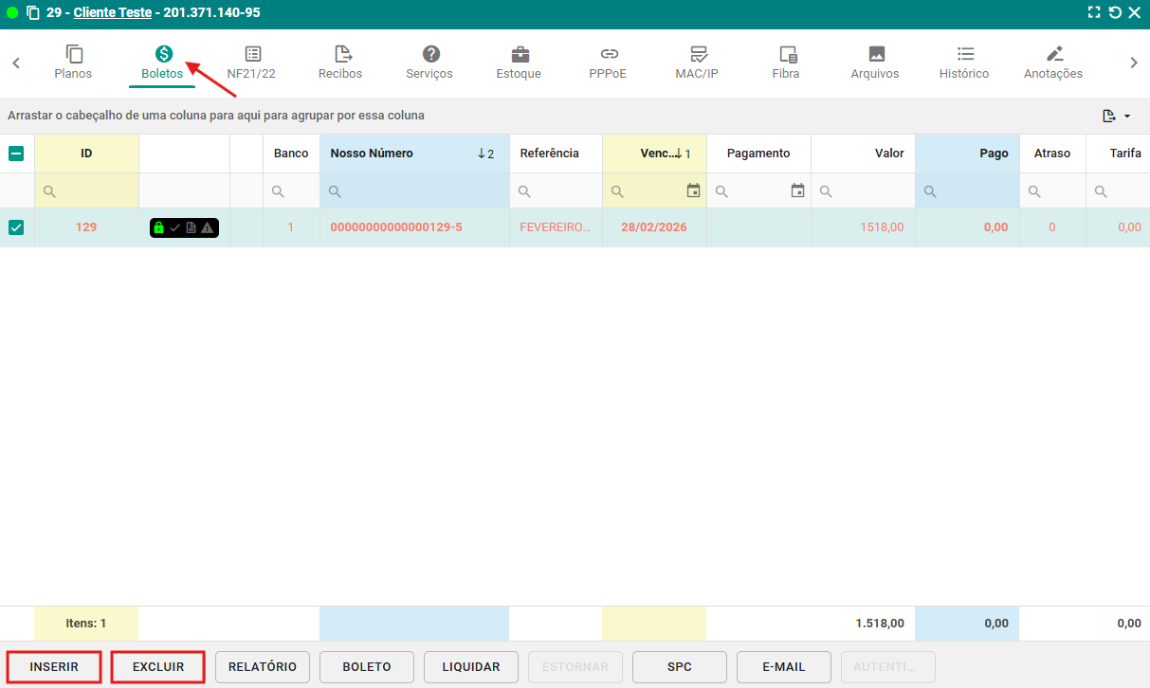Screen dimensions: 1150x688
Task: Go to the Recibos icon
Action: (340, 54)
